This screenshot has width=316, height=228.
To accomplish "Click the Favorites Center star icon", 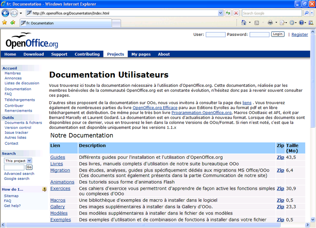I will (x=5, y=22).
